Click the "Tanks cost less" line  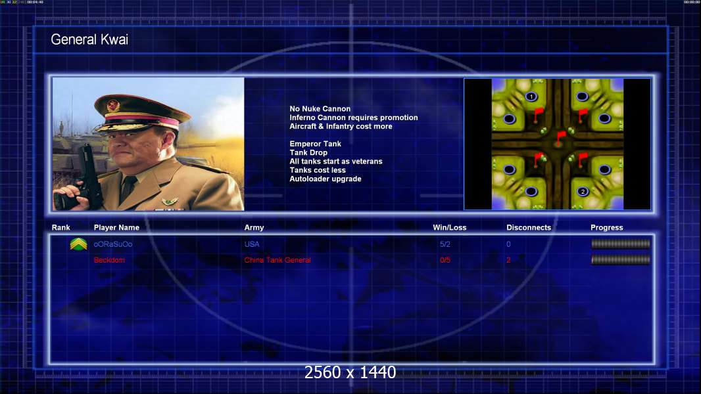pyautogui.click(x=318, y=170)
